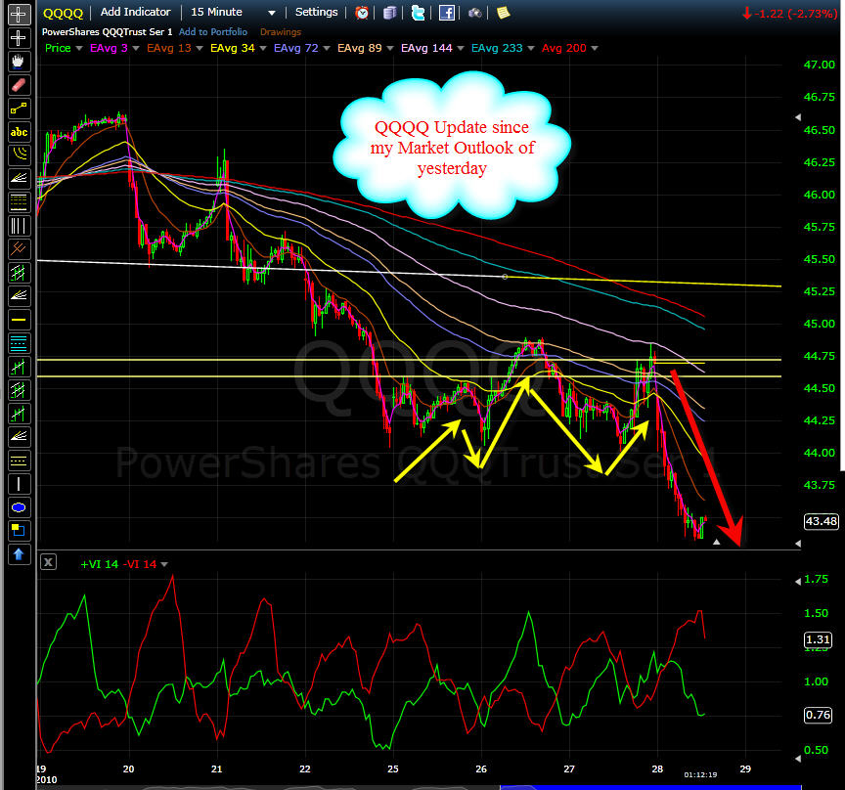
Task: Click the small up triangle below the last candle
Action: click(x=716, y=542)
